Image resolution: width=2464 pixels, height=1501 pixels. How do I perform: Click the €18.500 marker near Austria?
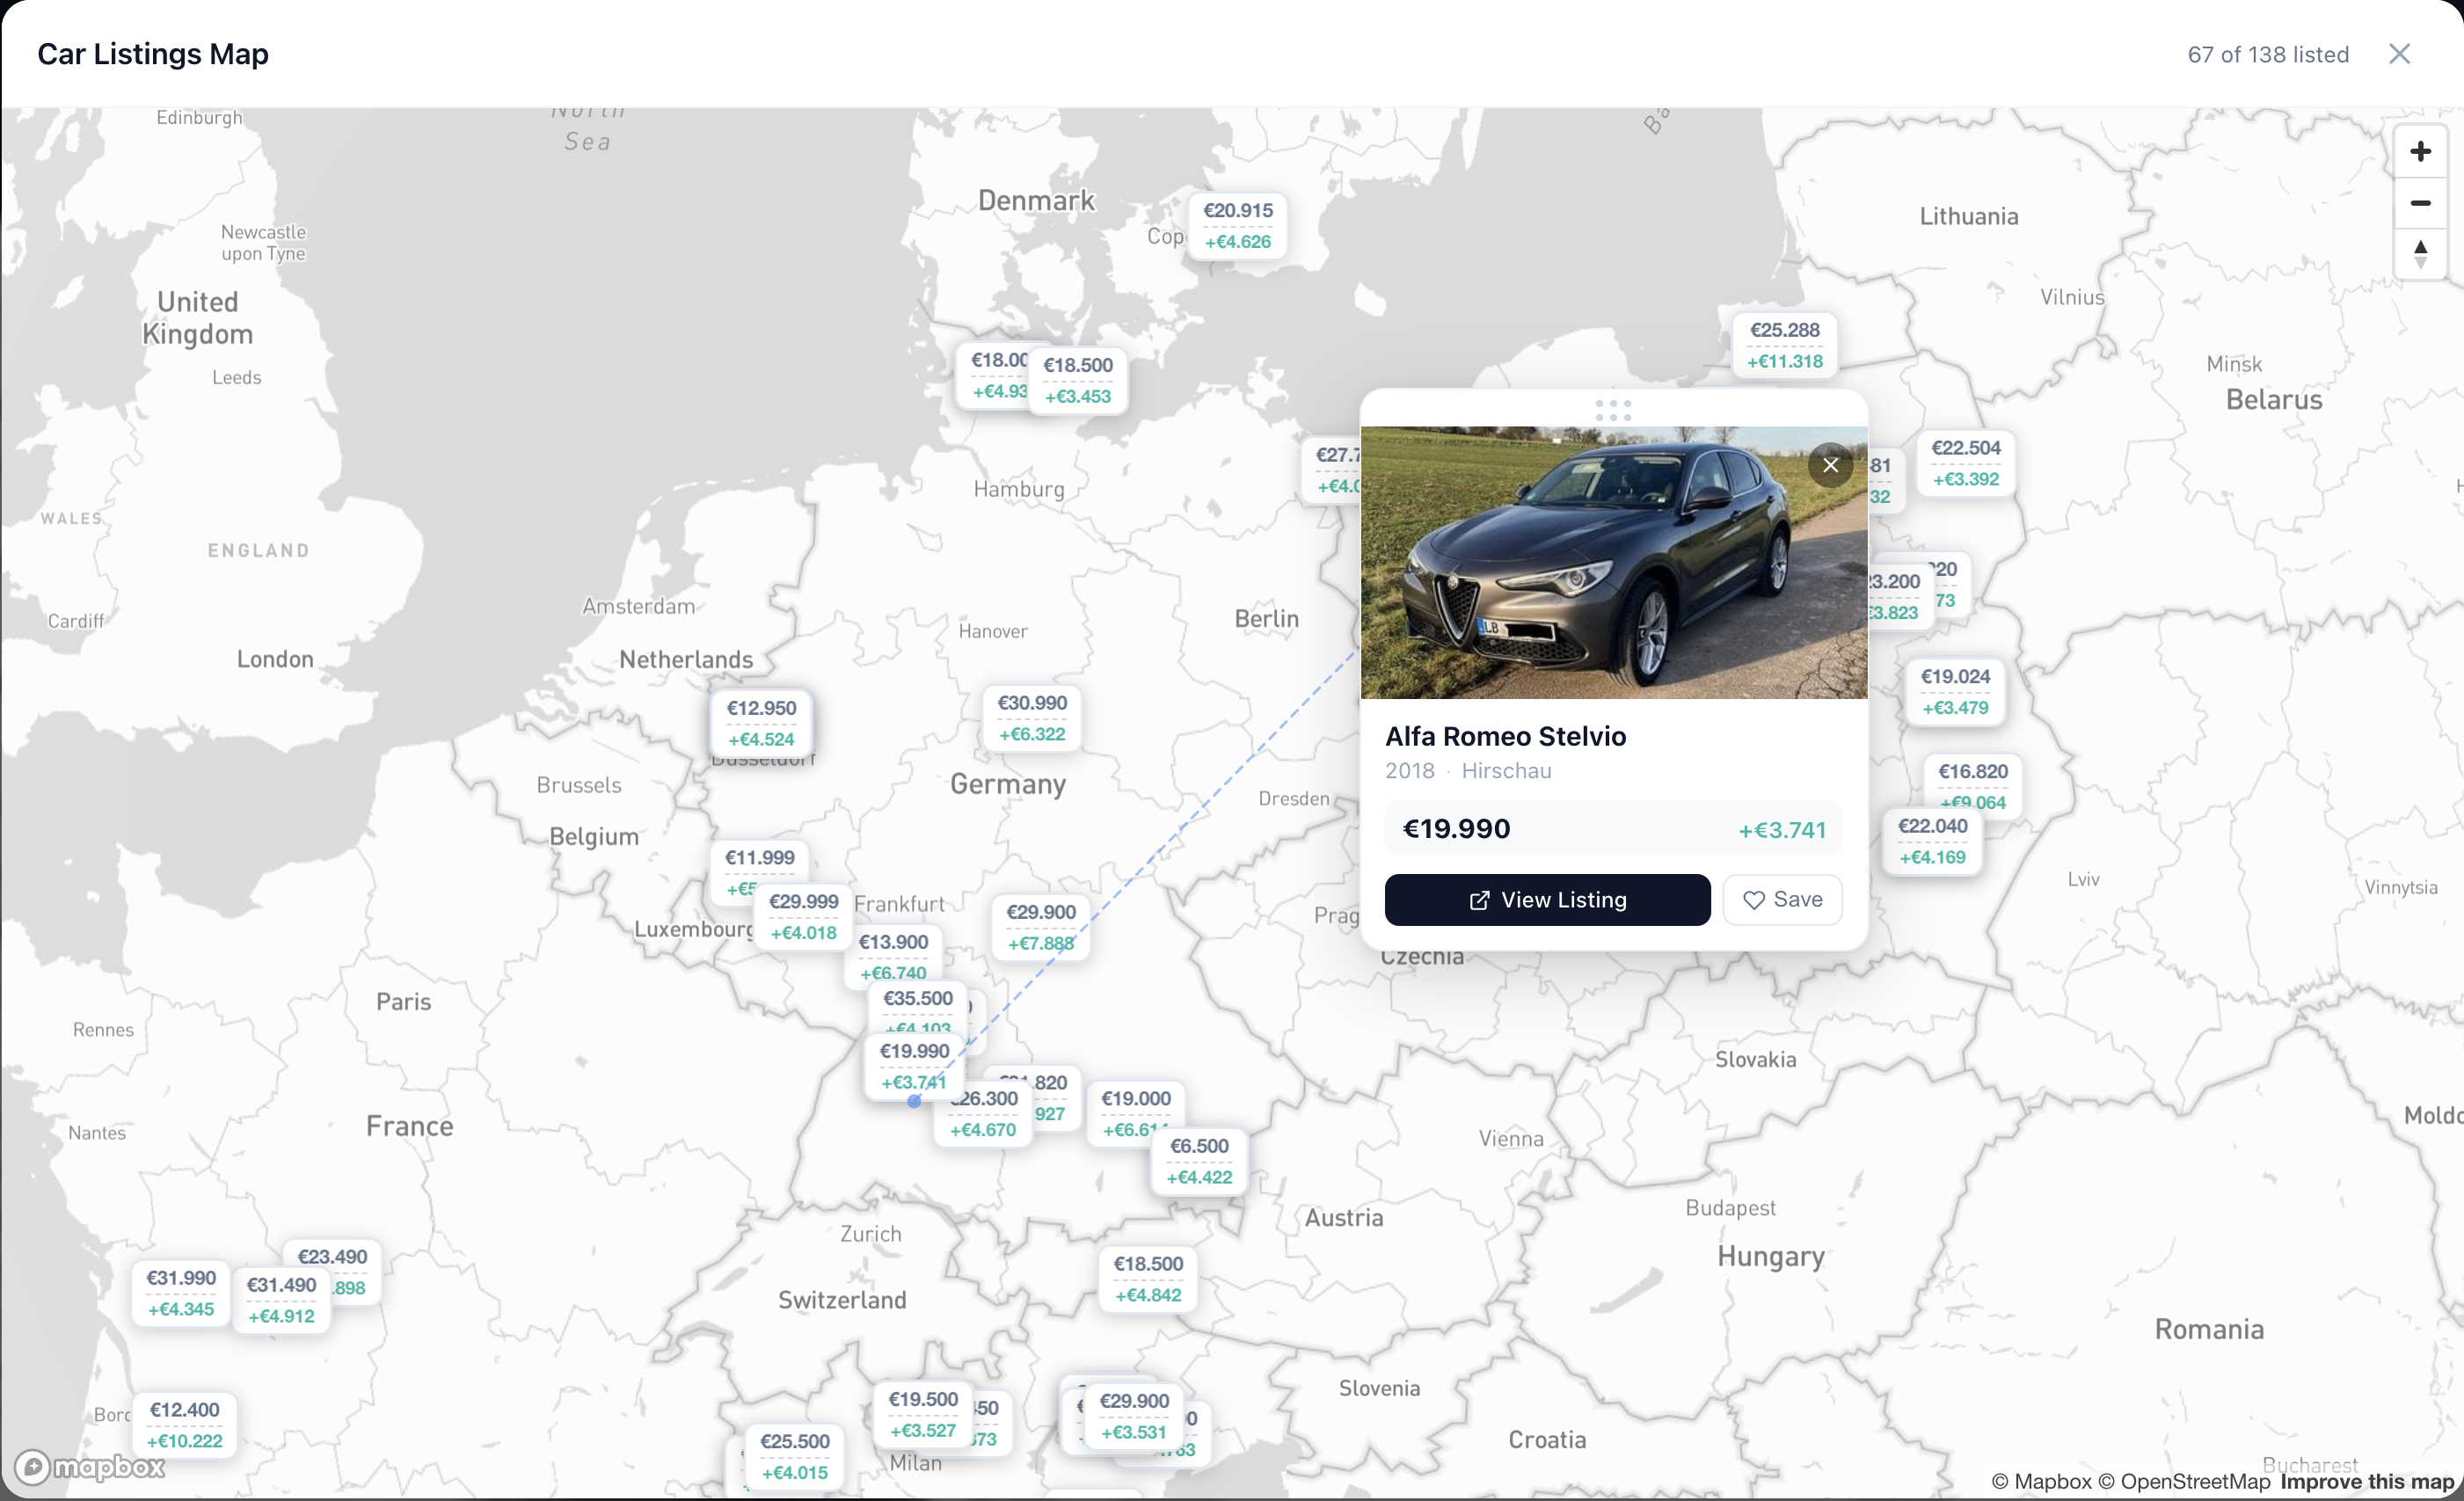(1148, 1278)
